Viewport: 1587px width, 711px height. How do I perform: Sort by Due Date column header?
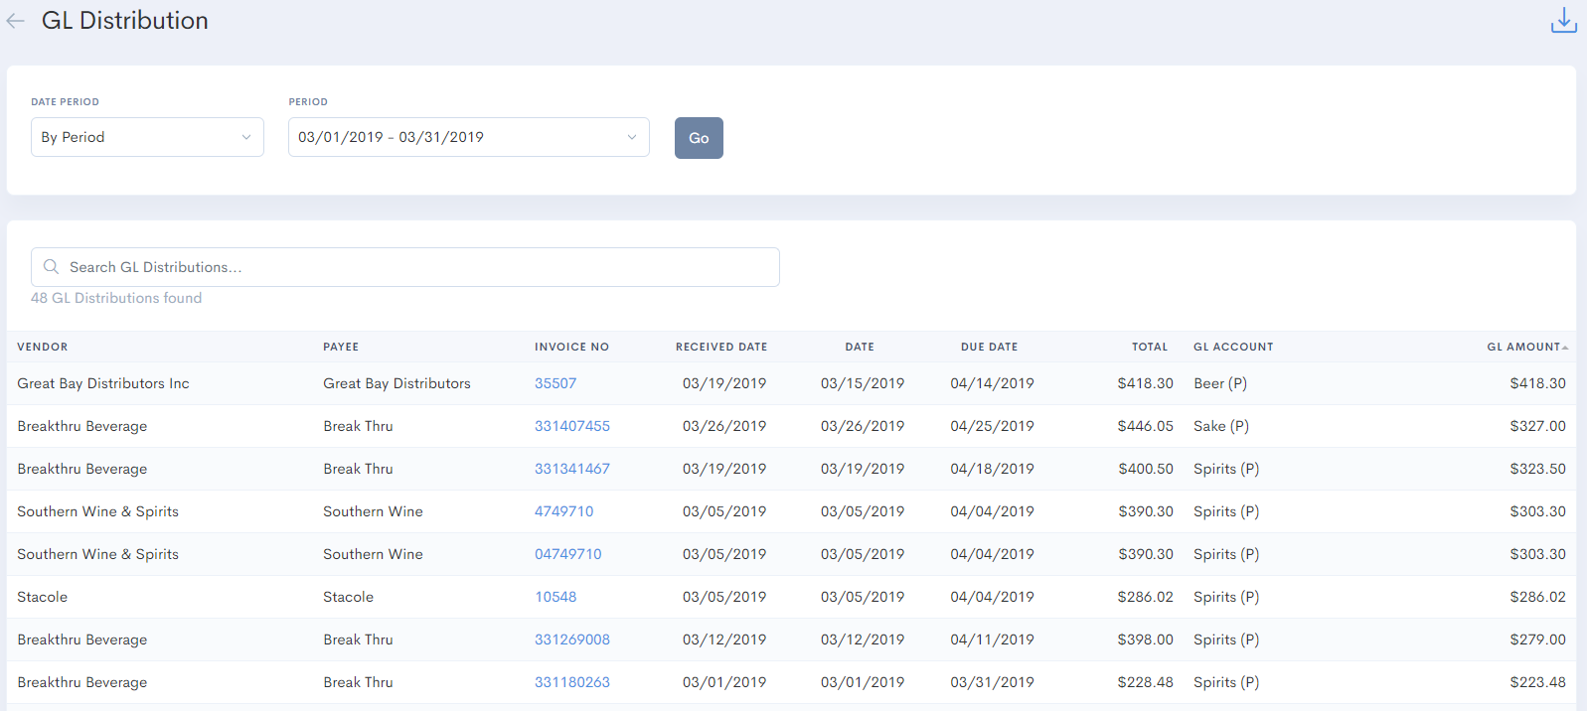click(989, 347)
